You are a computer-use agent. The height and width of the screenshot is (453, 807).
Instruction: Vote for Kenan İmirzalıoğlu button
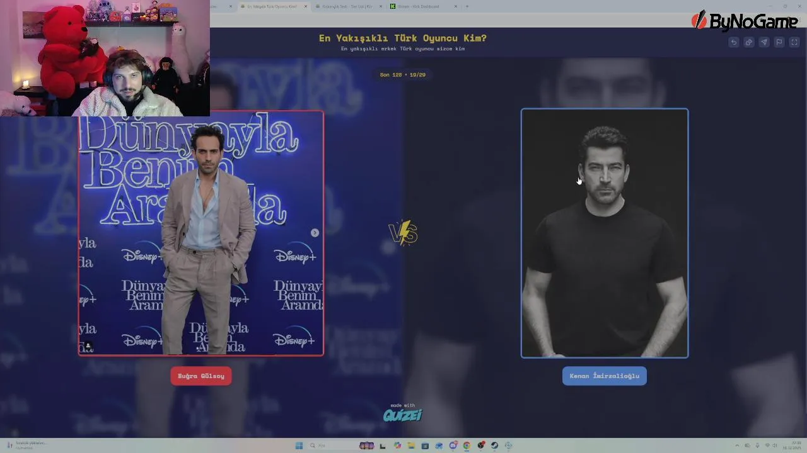[x=605, y=376]
